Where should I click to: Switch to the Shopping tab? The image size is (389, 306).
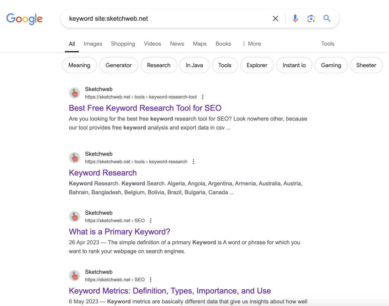click(123, 44)
